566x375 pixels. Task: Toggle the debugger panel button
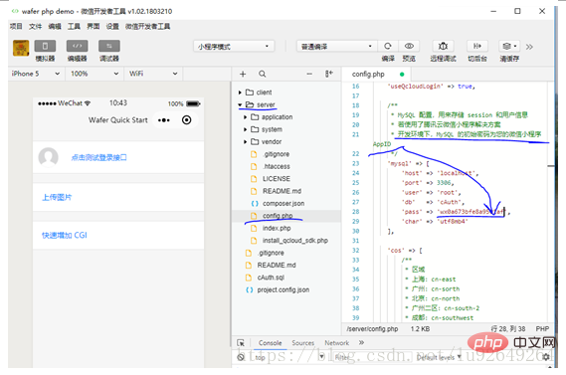coord(109,46)
